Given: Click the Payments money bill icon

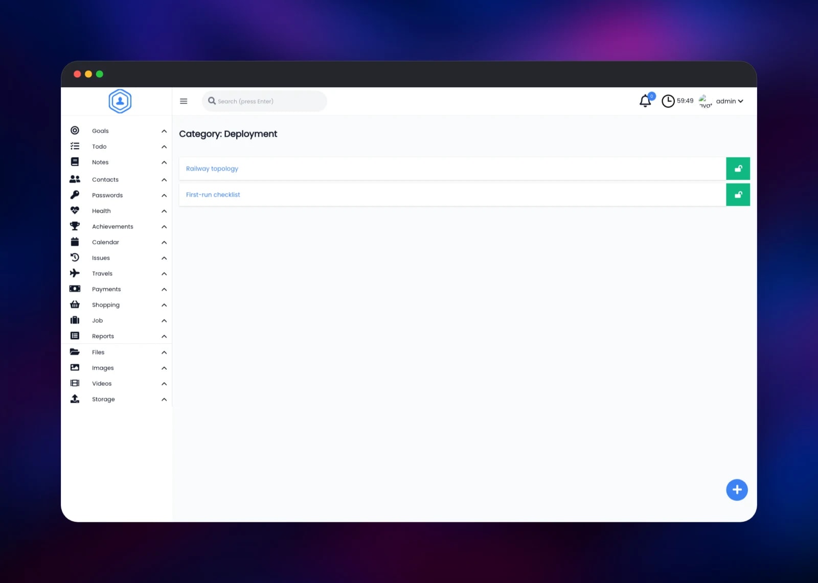Looking at the screenshot, I should coord(75,289).
